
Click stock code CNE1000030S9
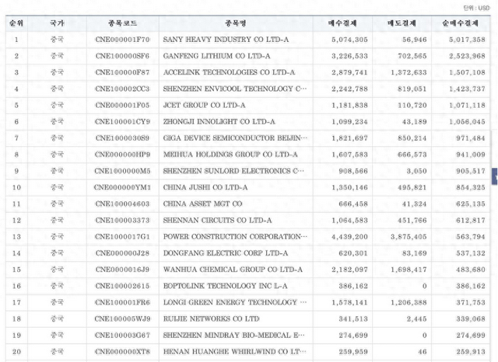(123, 138)
